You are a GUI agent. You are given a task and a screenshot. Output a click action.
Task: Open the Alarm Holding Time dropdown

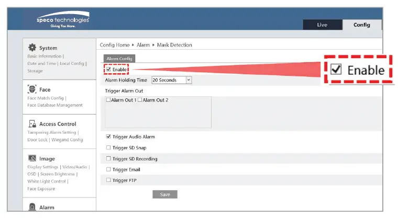pos(172,80)
